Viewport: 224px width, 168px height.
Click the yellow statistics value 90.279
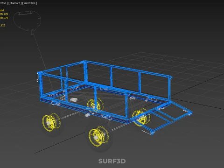(4, 18)
